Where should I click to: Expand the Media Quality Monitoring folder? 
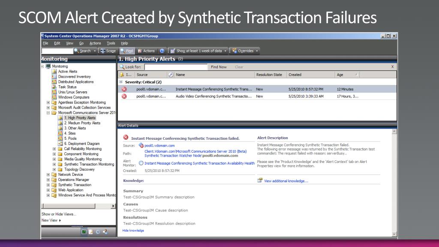click(54, 159)
